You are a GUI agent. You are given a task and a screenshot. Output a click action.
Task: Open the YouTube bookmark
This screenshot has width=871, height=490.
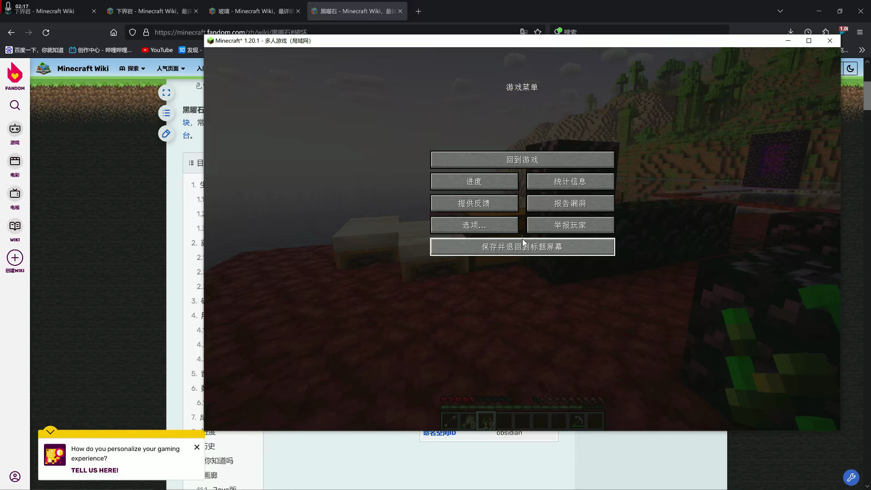157,50
